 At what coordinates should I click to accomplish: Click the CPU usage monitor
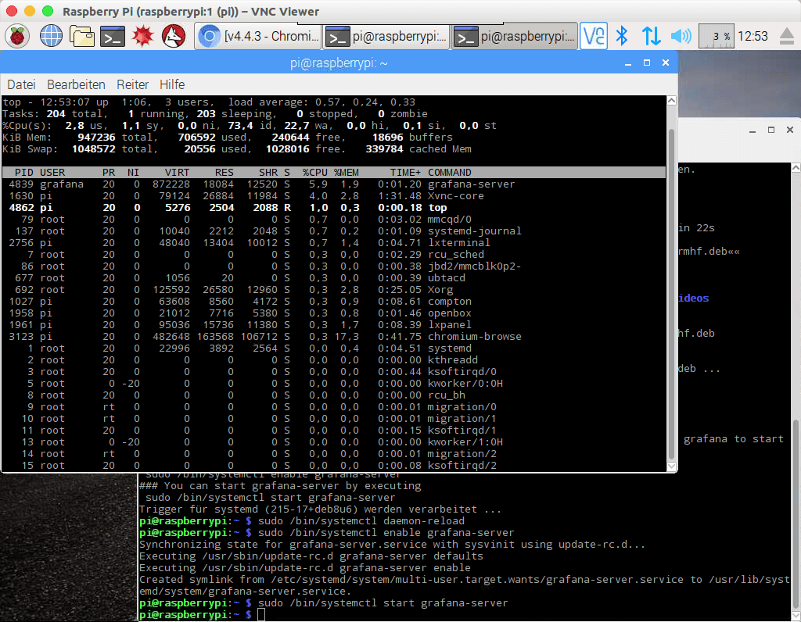(x=716, y=36)
